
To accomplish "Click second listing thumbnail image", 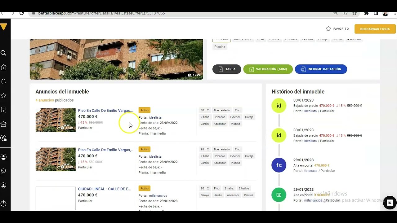I will 56,160.
